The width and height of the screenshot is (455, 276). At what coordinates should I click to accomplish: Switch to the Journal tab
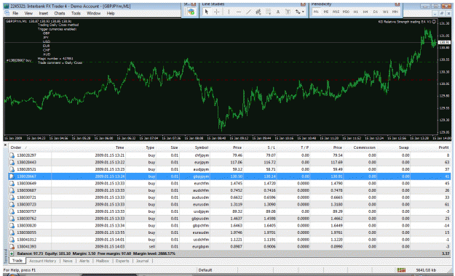pyautogui.click(x=142, y=261)
